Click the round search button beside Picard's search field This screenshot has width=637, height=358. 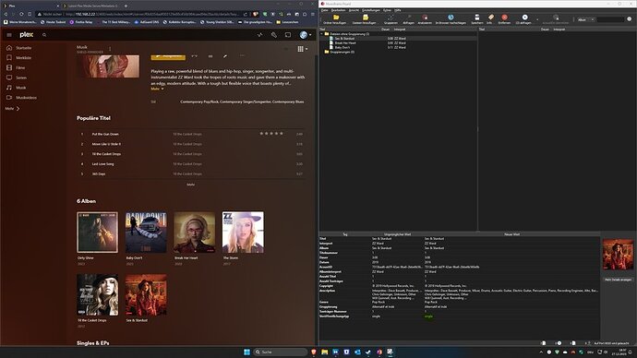pyautogui.click(x=630, y=19)
